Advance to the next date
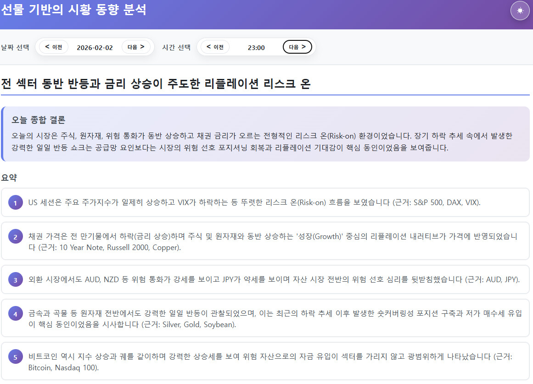 coord(136,47)
